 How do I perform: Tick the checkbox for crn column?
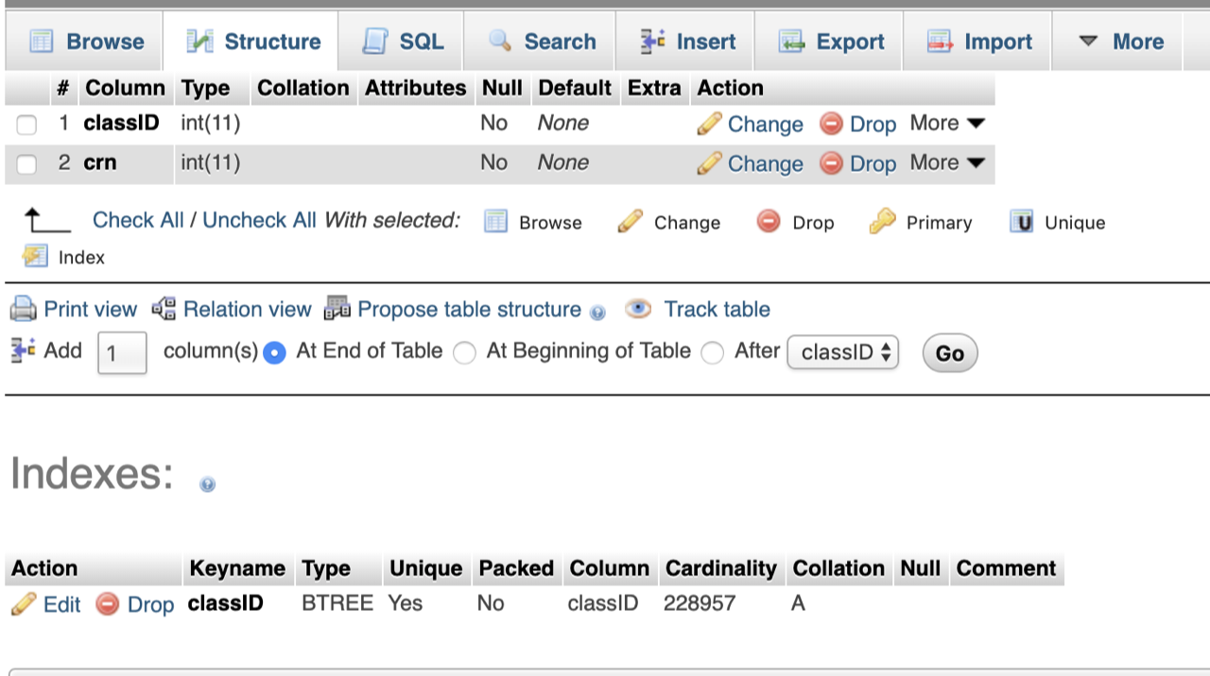pyautogui.click(x=26, y=164)
